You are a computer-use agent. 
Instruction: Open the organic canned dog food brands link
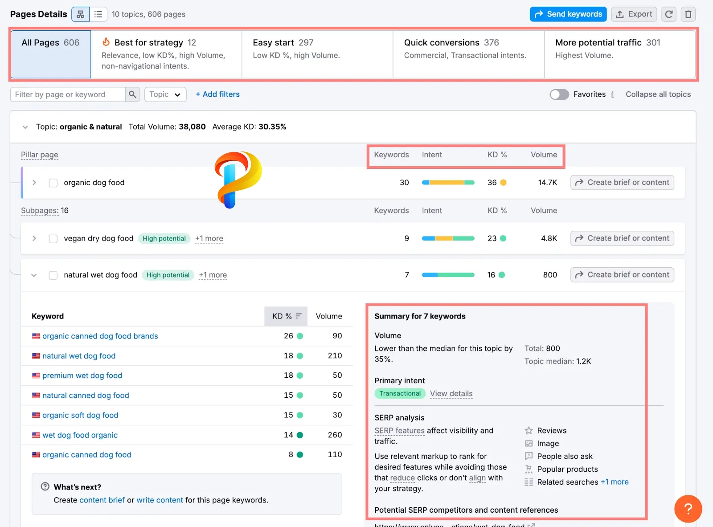coord(100,336)
